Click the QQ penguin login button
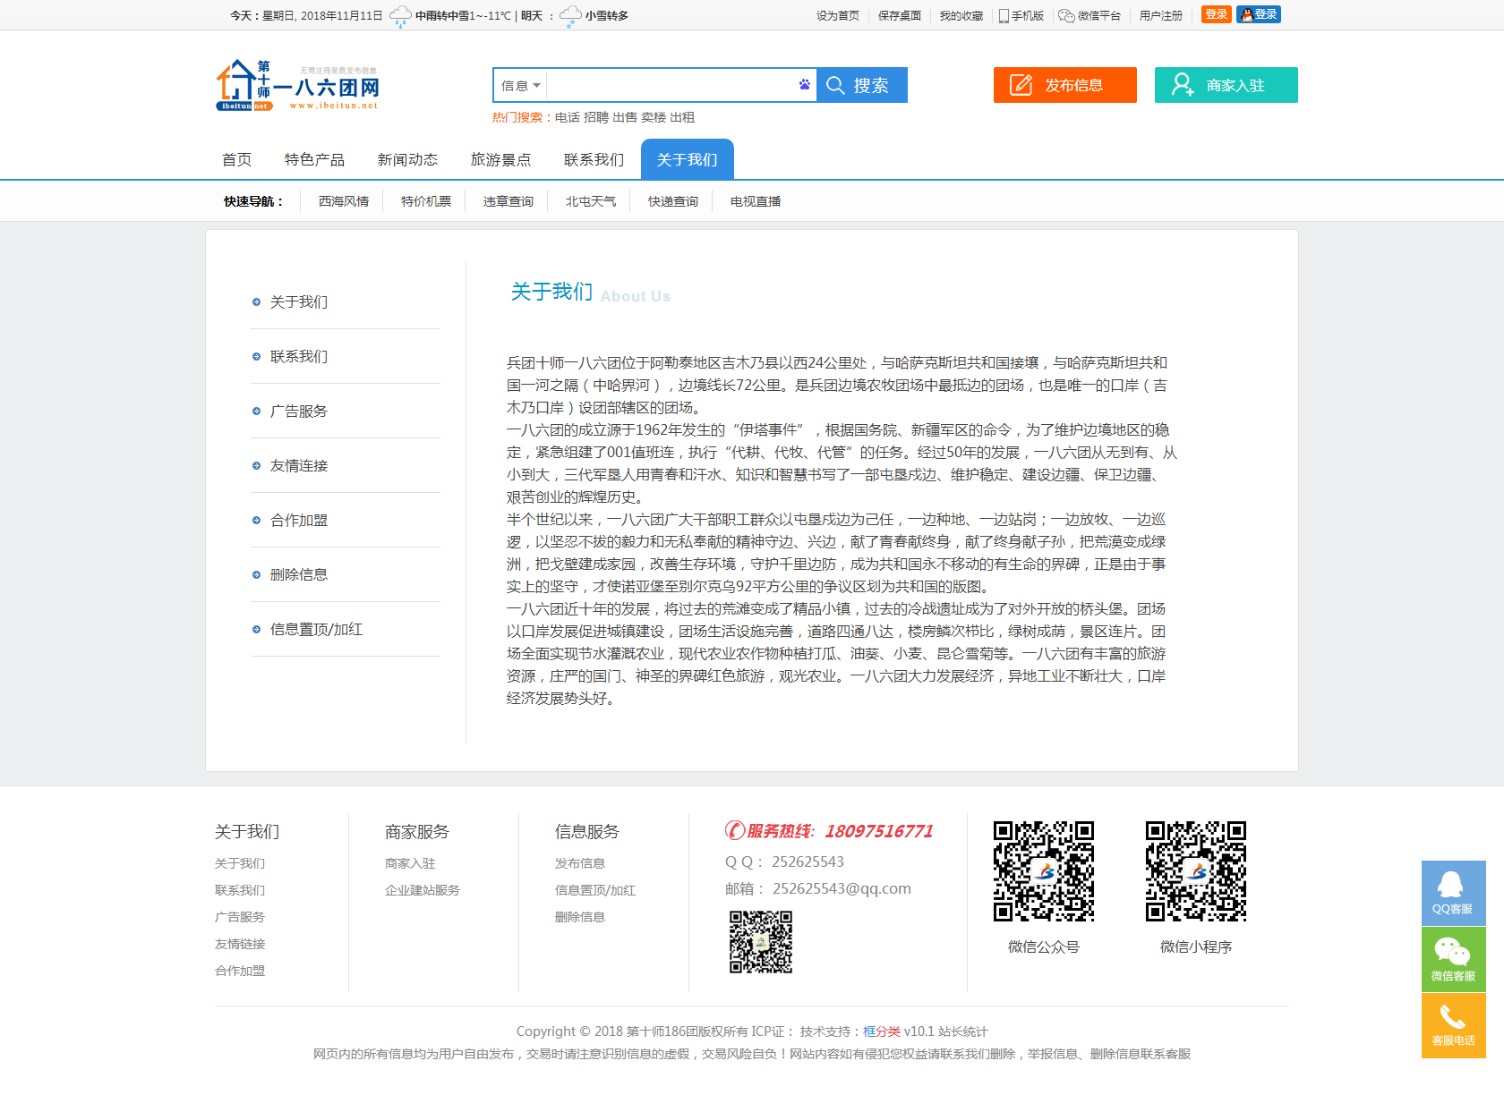Image resolution: width=1504 pixels, height=1095 pixels. pos(1258,14)
